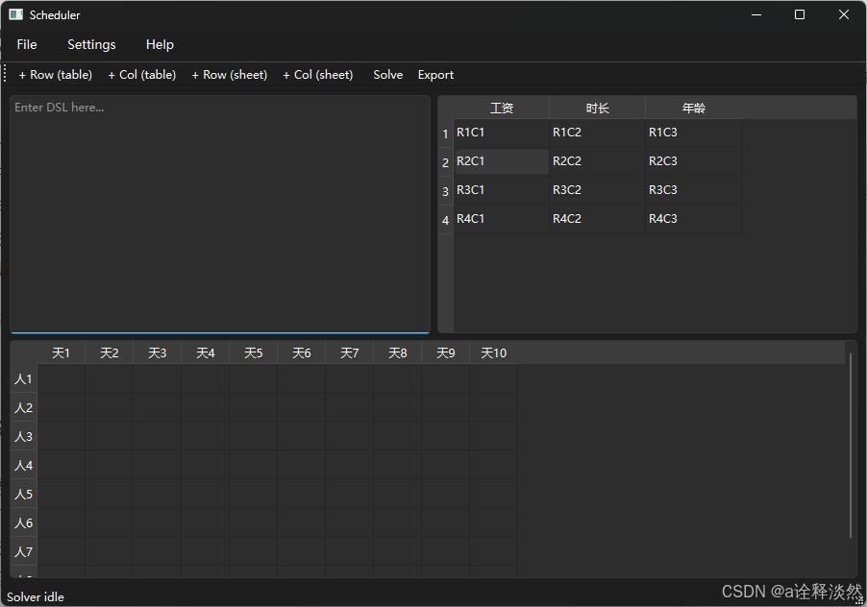Select table row header 4

pyautogui.click(x=445, y=220)
